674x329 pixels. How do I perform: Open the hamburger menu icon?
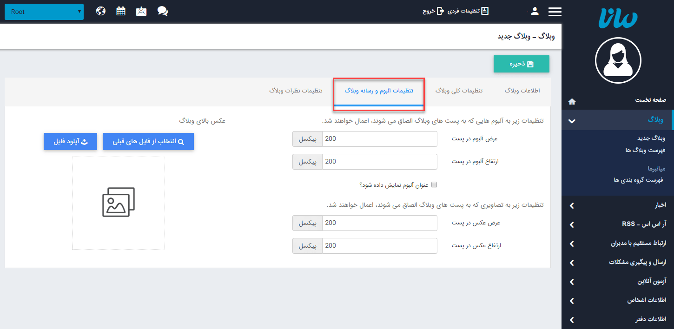[555, 10]
